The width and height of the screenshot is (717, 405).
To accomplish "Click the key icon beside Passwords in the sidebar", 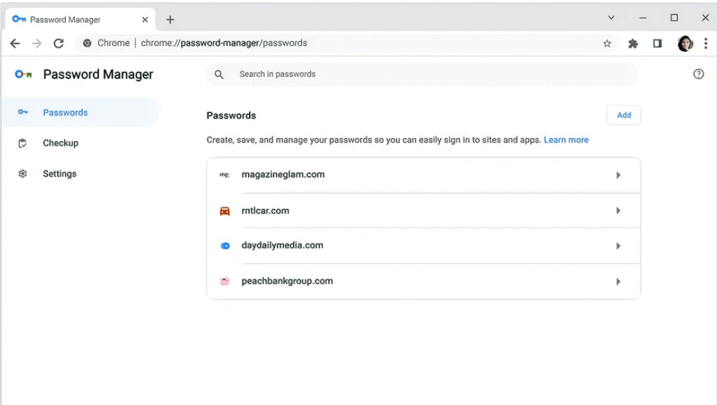I will pyautogui.click(x=23, y=112).
